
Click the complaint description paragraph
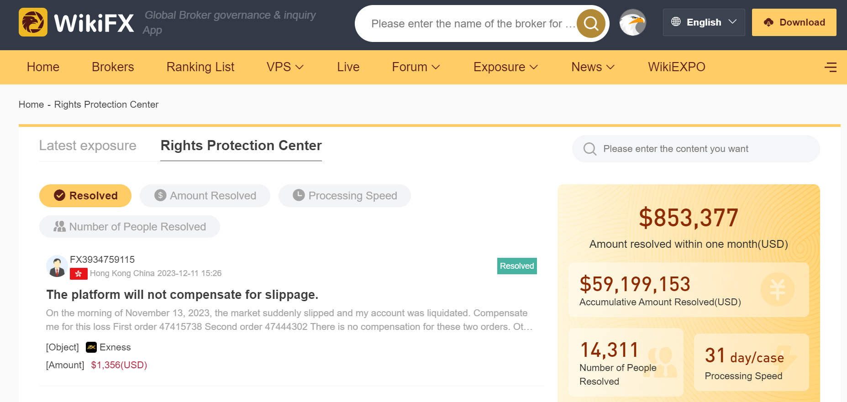pyautogui.click(x=289, y=320)
